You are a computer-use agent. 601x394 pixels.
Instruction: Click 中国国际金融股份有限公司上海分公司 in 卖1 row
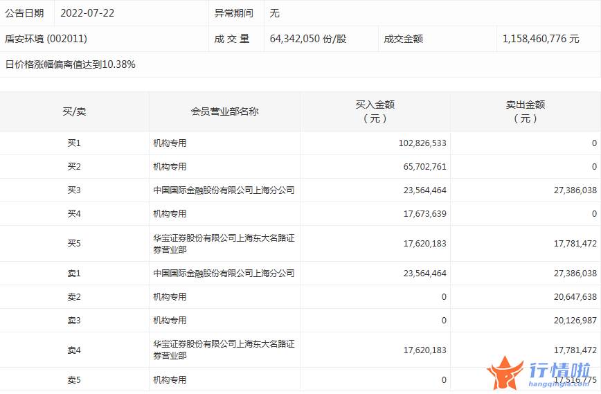(x=224, y=274)
